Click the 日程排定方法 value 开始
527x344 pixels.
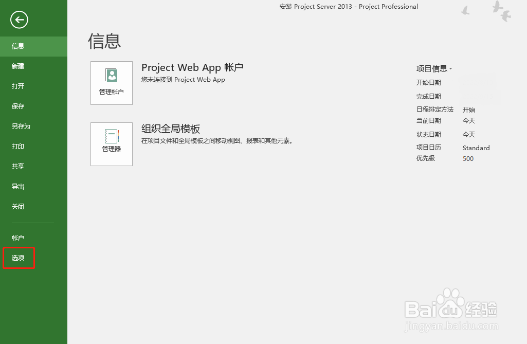pos(468,110)
